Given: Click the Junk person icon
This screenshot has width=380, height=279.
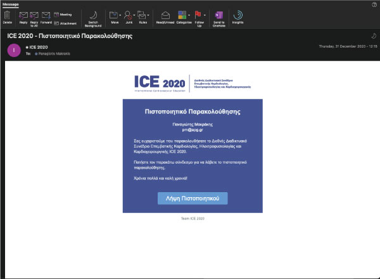Looking at the screenshot, I should point(128,15).
